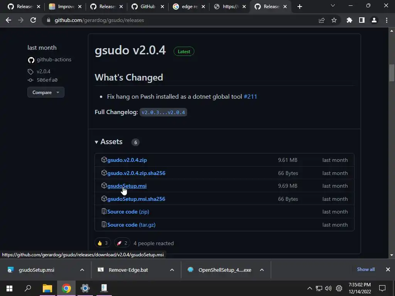Image resolution: width=395 pixels, height=296 pixels.
Task: Click the page vertical scrollbar thumb
Action: tap(392, 73)
